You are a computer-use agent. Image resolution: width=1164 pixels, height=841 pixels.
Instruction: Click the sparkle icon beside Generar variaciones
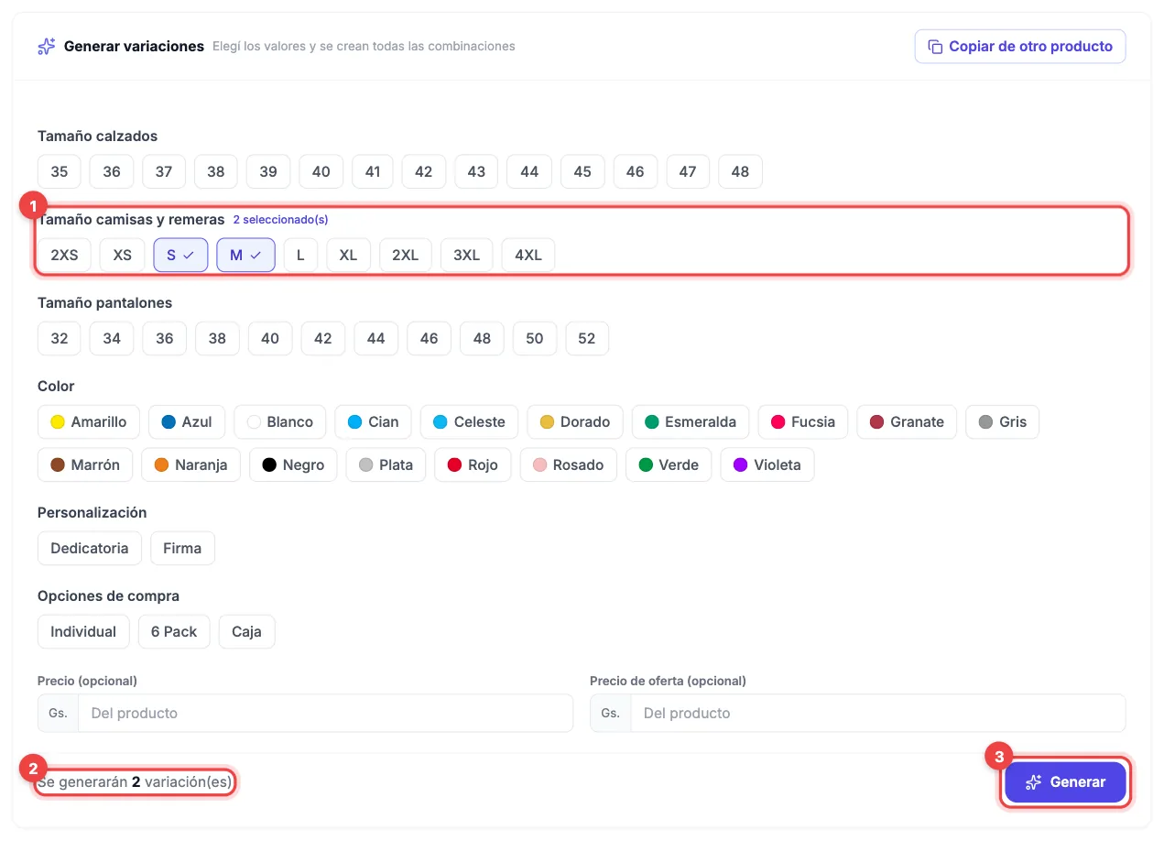[x=46, y=46]
